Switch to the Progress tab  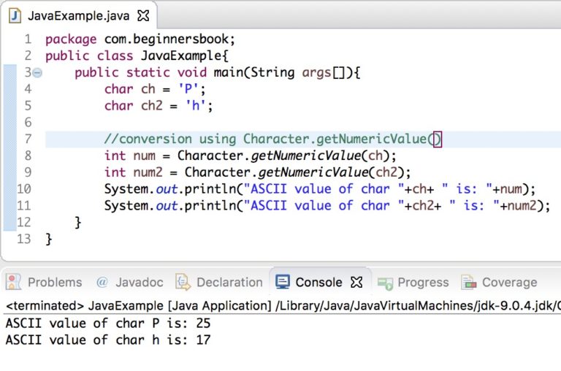point(423,283)
